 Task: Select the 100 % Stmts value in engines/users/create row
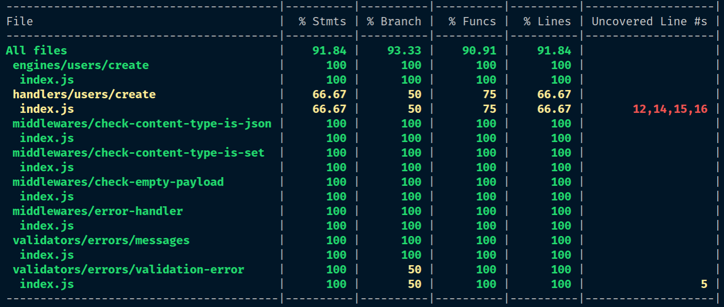tap(336, 65)
